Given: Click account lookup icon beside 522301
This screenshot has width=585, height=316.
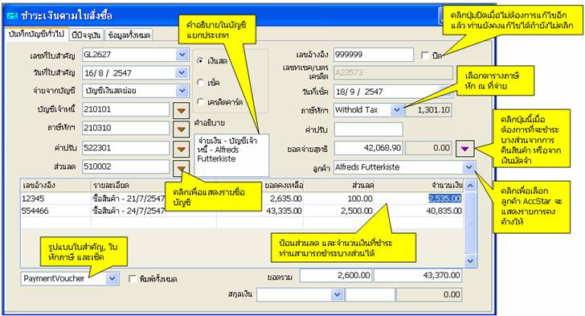Looking at the screenshot, I should pyautogui.click(x=182, y=149).
